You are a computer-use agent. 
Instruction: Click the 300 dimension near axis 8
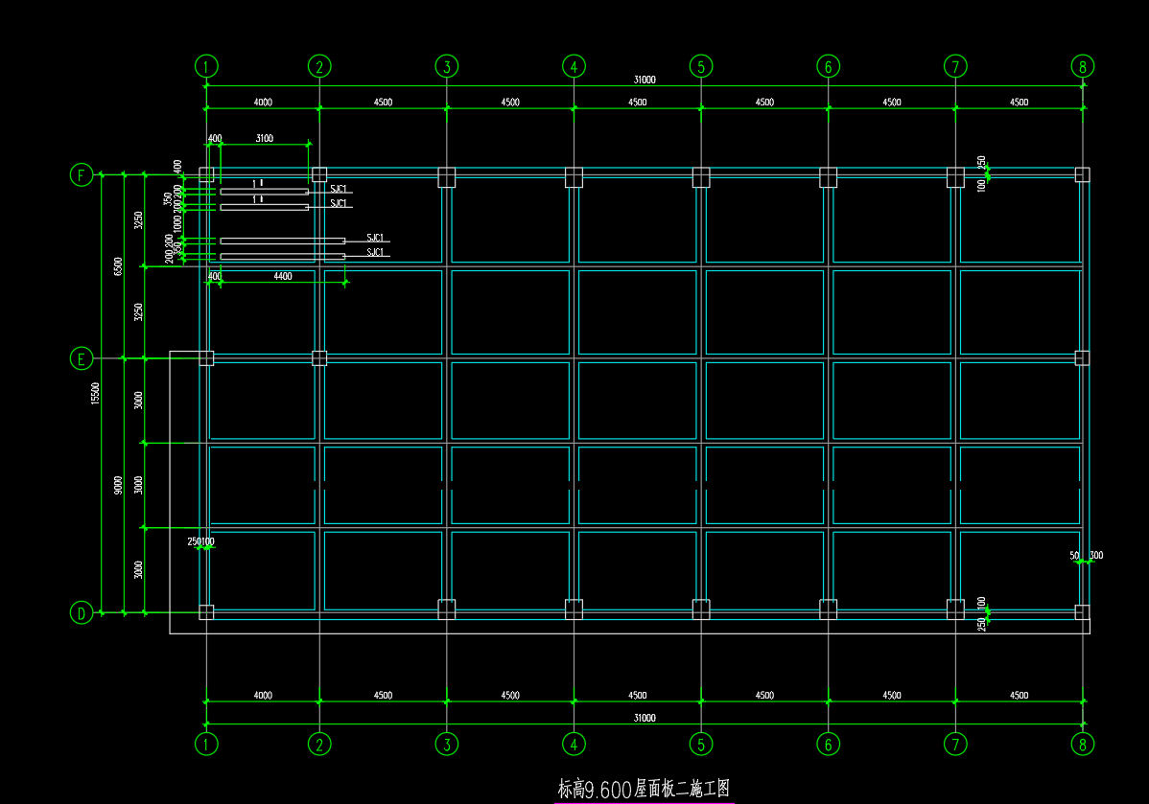click(1096, 555)
